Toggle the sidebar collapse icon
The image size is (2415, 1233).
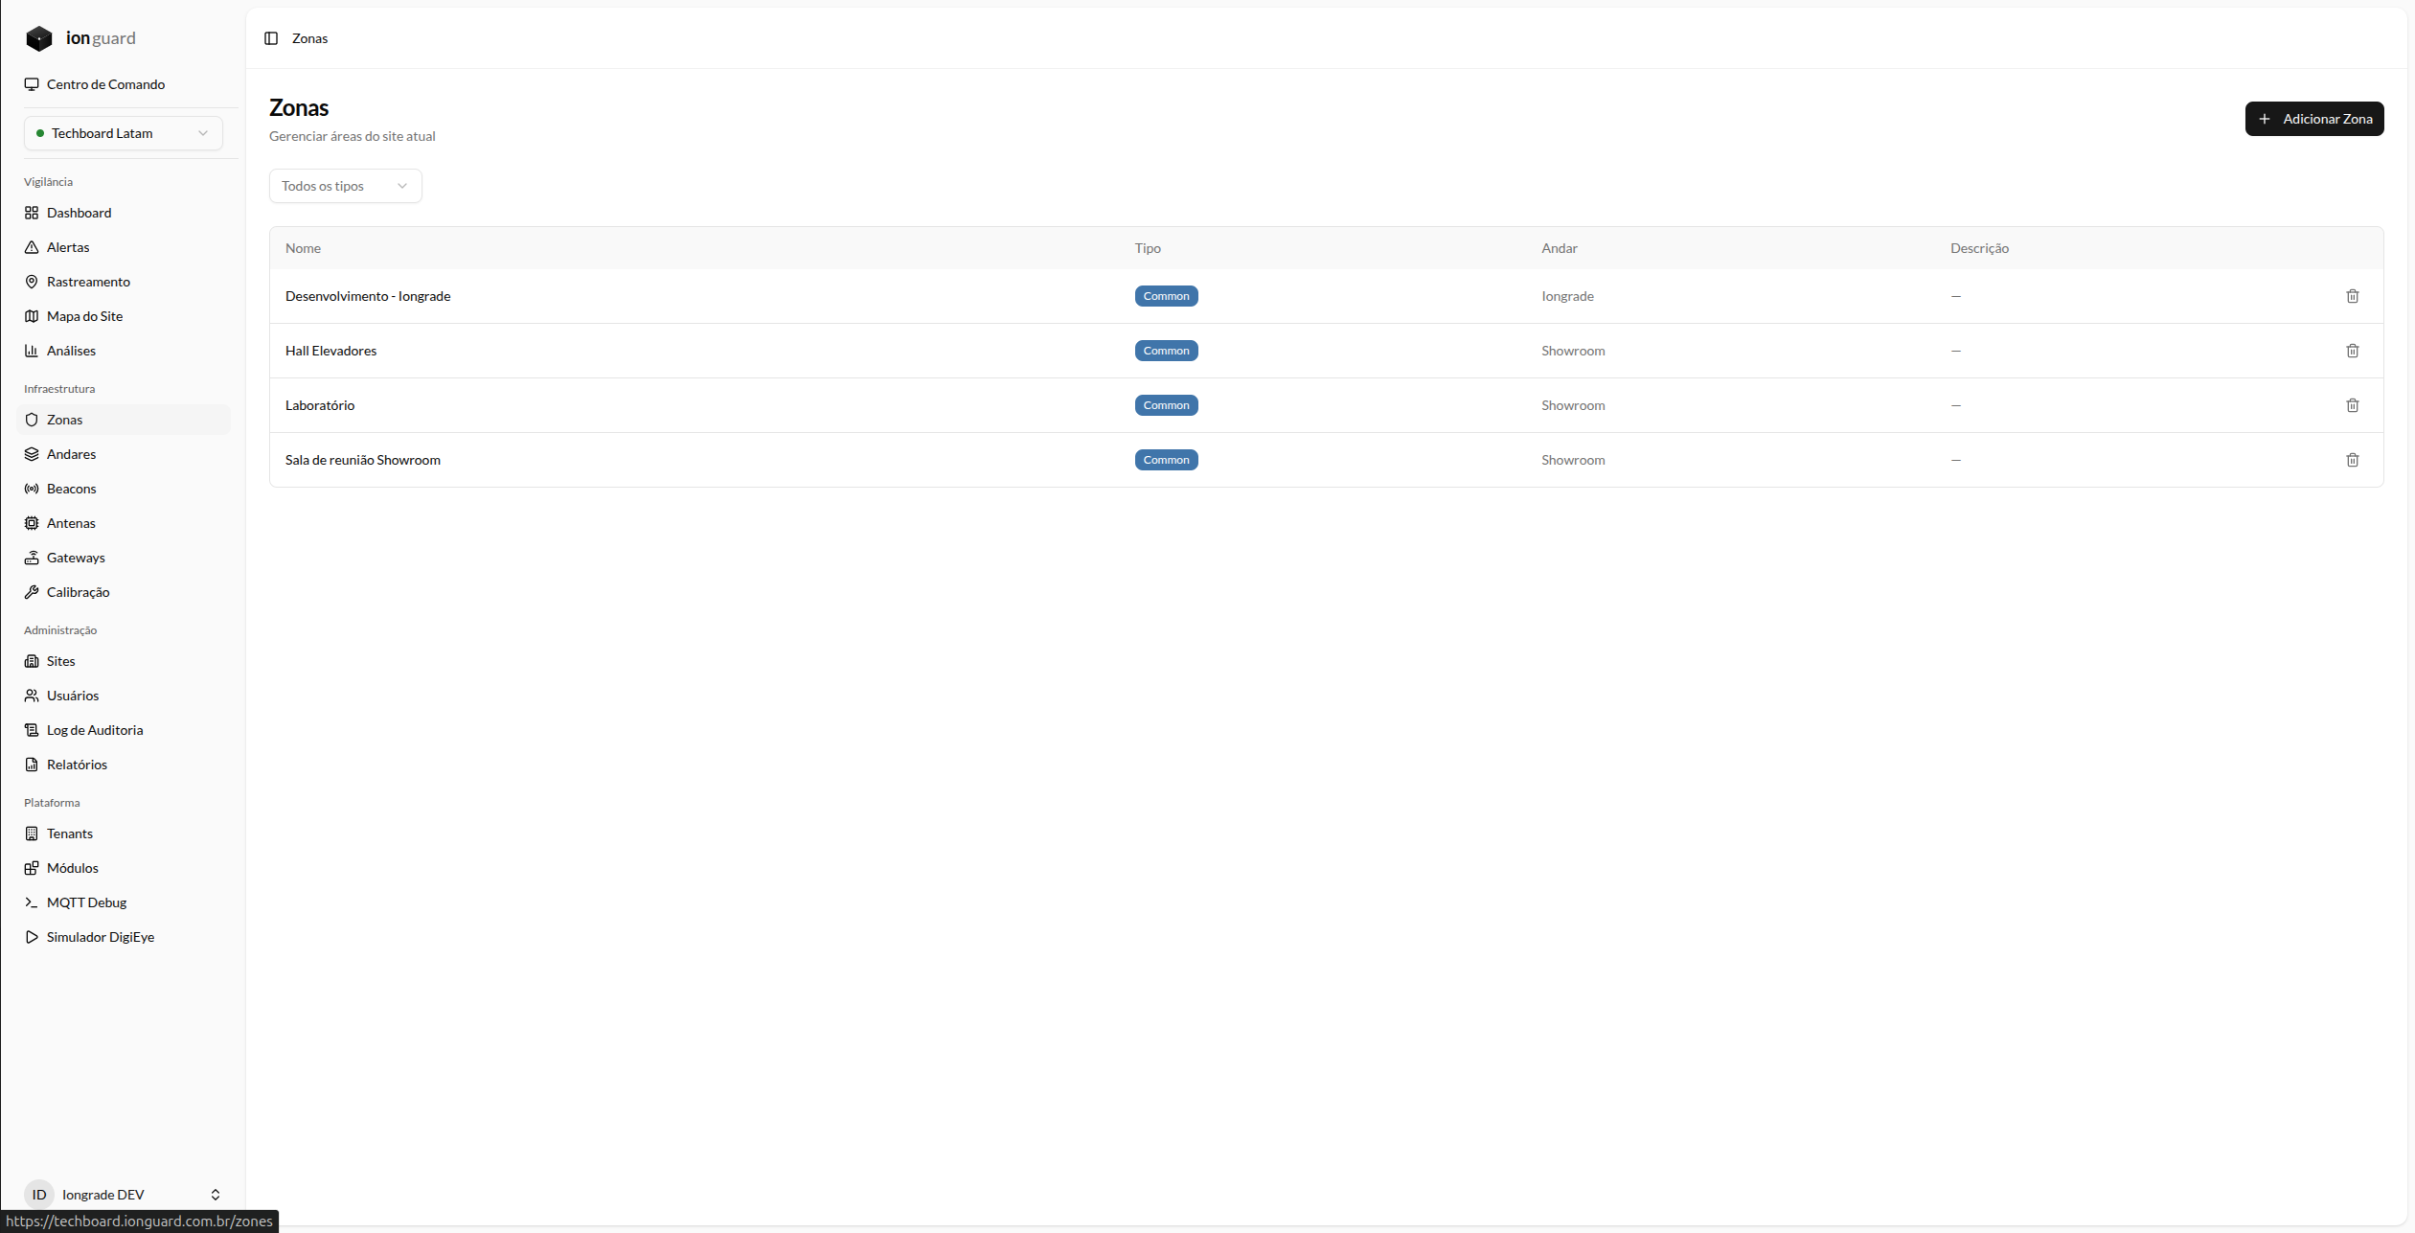[x=271, y=38]
